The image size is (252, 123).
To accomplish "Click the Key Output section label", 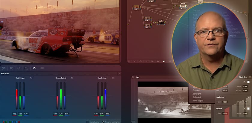I will point(220,97).
